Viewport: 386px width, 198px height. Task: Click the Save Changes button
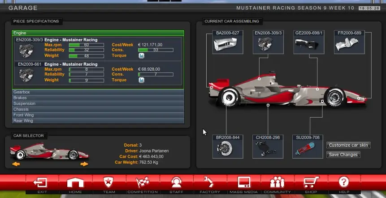click(x=343, y=155)
